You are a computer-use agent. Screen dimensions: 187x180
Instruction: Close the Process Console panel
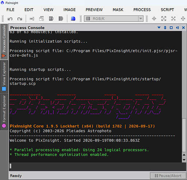(x=183, y=28)
